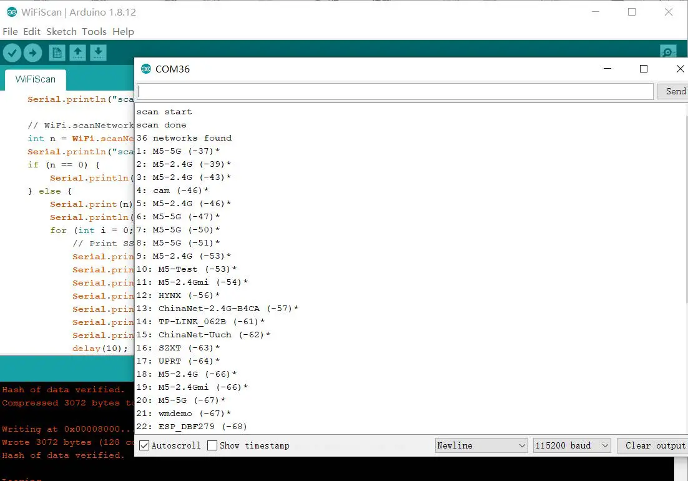Viewport: 688px width, 481px height.
Task: Click the Open sketch up-arrow icon
Action: click(77, 53)
